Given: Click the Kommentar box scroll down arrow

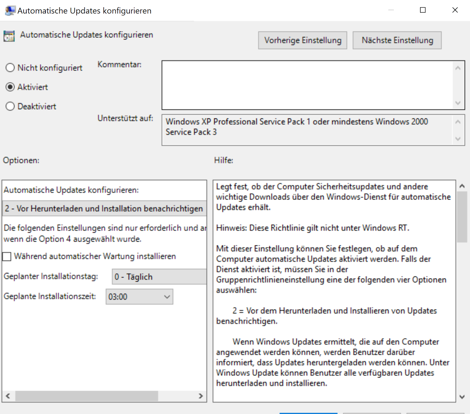Looking at the screenshot, I should (x=458, y=103).
